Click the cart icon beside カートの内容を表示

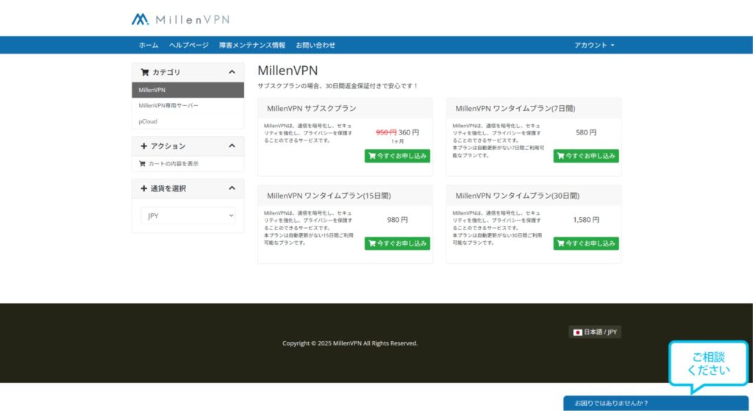point(142,164)
